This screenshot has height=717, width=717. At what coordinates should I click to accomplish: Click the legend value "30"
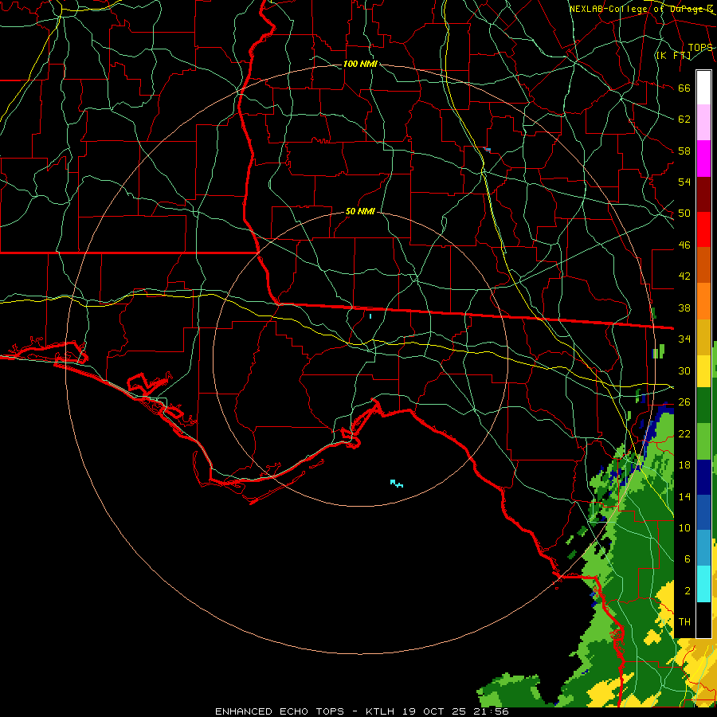click(684, 370)
